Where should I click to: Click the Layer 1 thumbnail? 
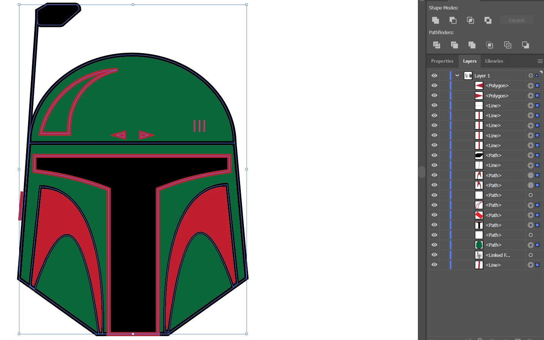468,76
